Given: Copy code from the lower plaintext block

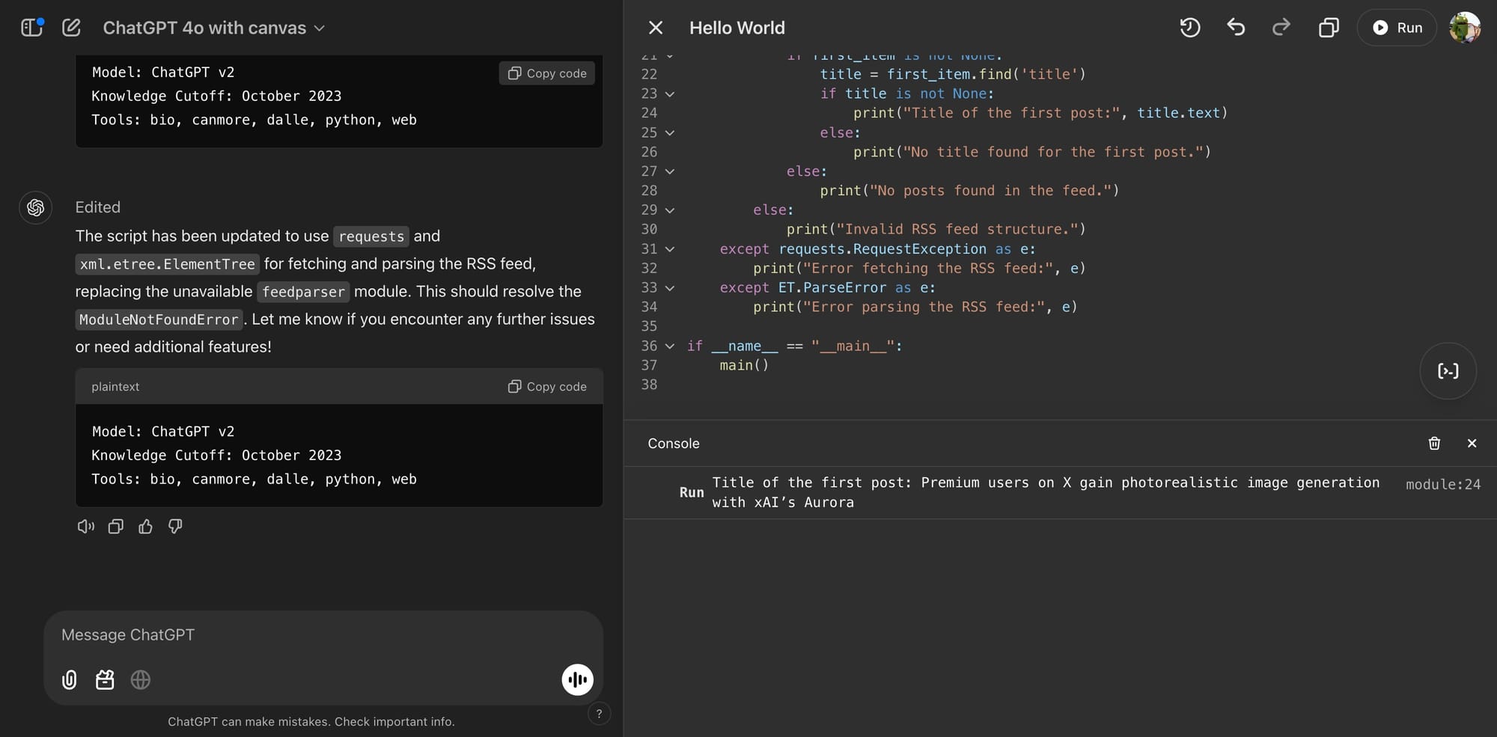Looking at the screenshot, I should [547, 386].
